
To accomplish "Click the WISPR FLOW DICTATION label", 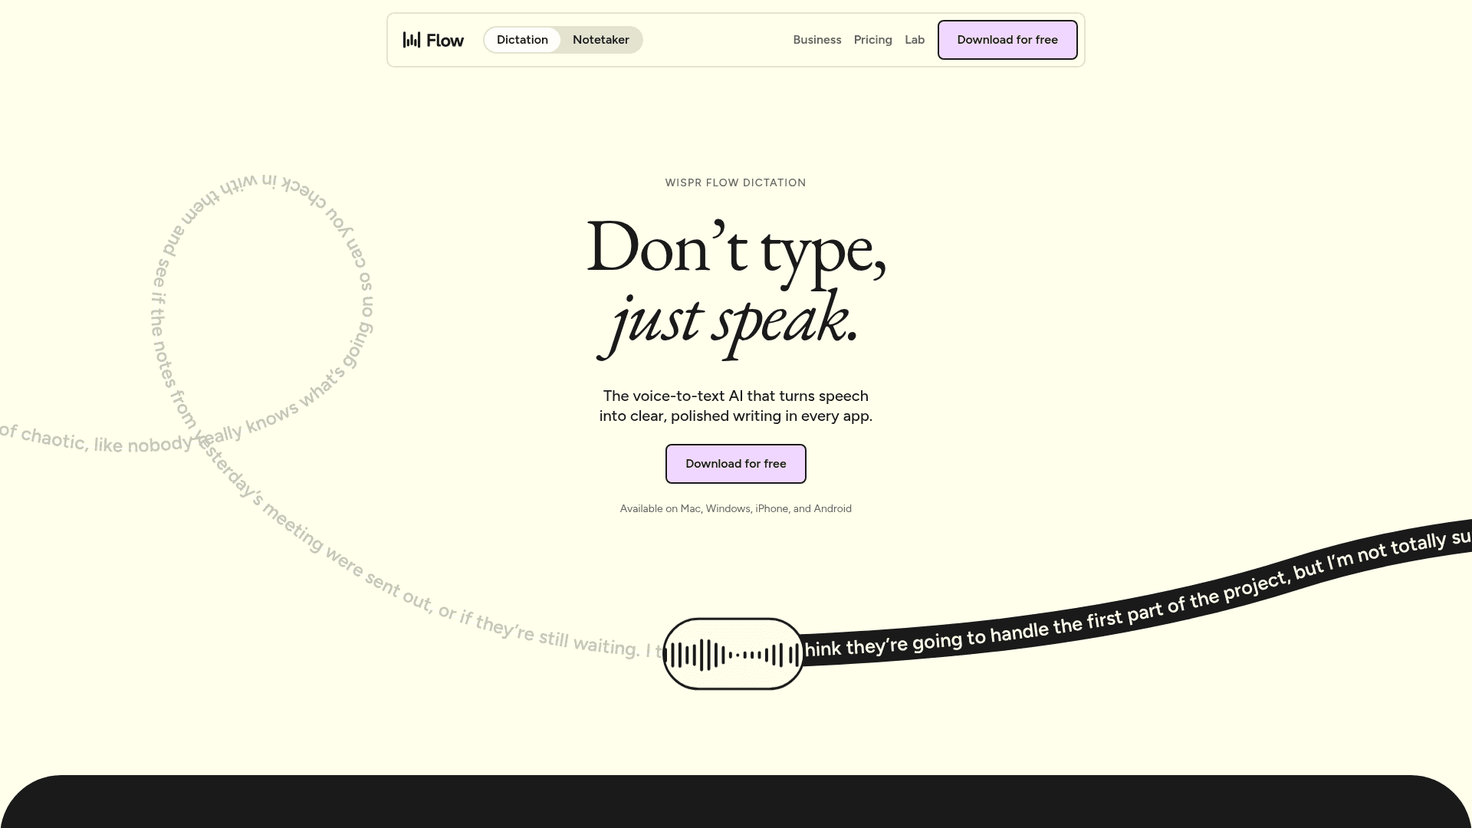I will coord(736,182).
